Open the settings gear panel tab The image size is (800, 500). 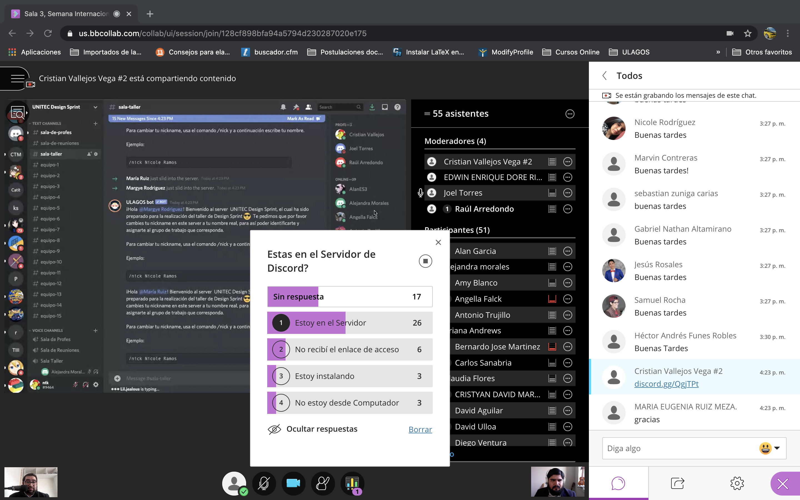737,483
